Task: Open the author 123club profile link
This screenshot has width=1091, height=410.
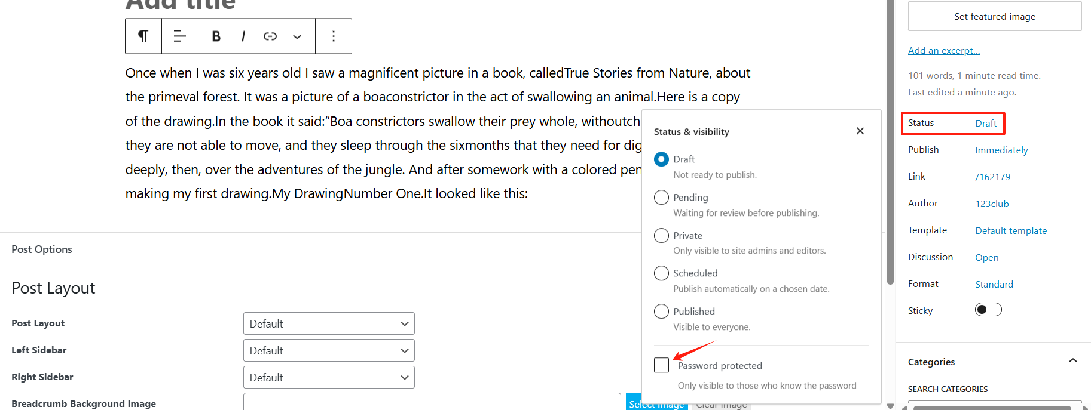Action: coord(992,204)
